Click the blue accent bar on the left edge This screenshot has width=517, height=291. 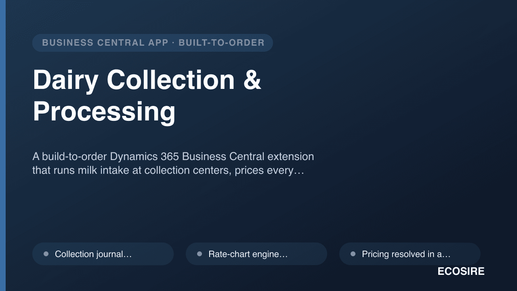[x=3, y=145]
